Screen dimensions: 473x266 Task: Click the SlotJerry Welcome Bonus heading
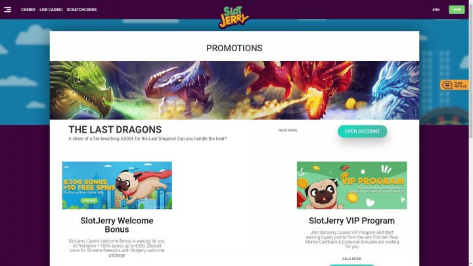tap(117, 225)
